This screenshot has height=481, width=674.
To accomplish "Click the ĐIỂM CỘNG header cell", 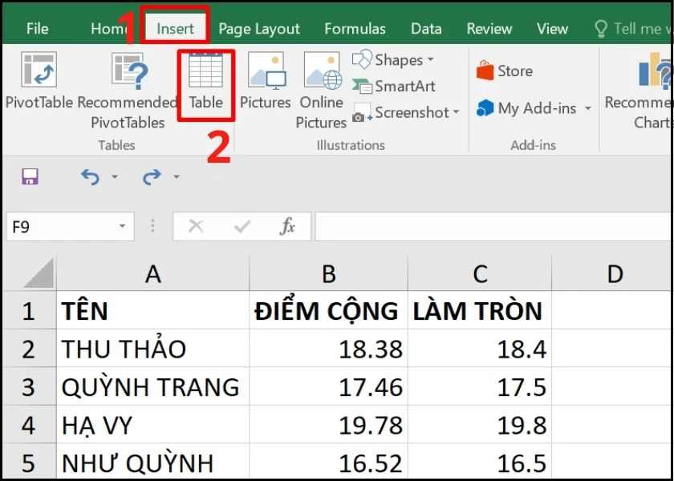I will (328, 310).
